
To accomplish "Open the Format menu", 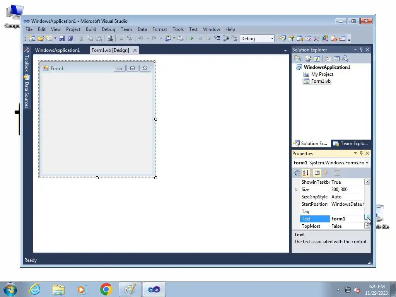I will click(x=160, y=29).
